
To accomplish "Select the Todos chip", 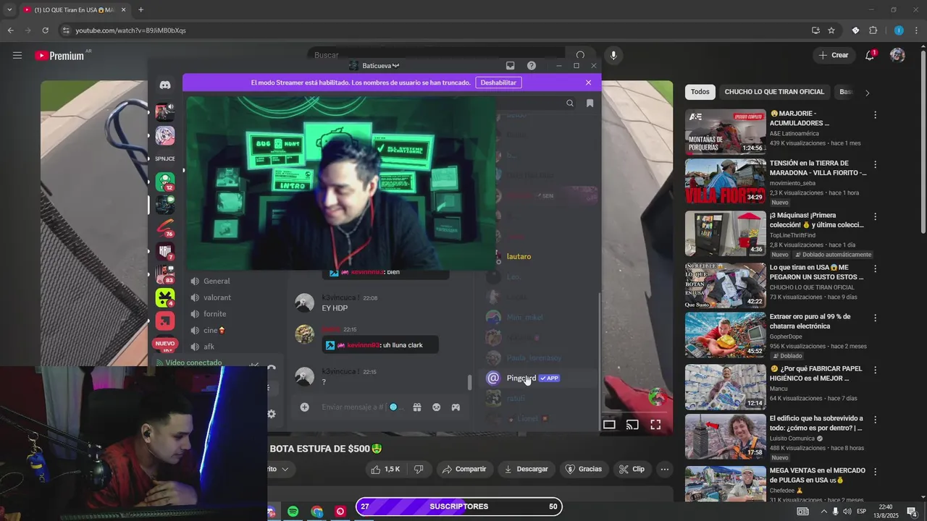I will click(700, 92).
